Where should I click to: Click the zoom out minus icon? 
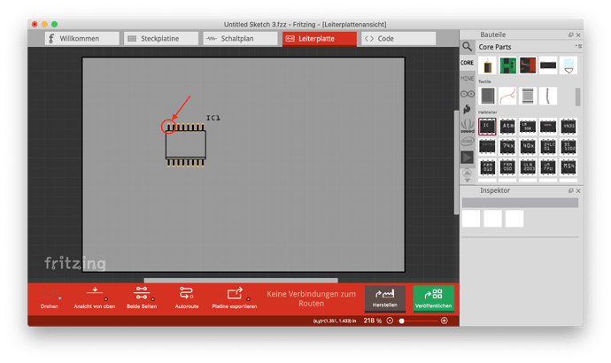click(x=390, y=321)
